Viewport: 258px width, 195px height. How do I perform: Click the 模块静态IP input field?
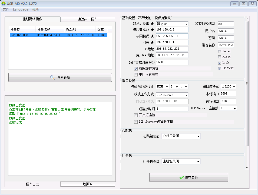[x=172, y=29]
